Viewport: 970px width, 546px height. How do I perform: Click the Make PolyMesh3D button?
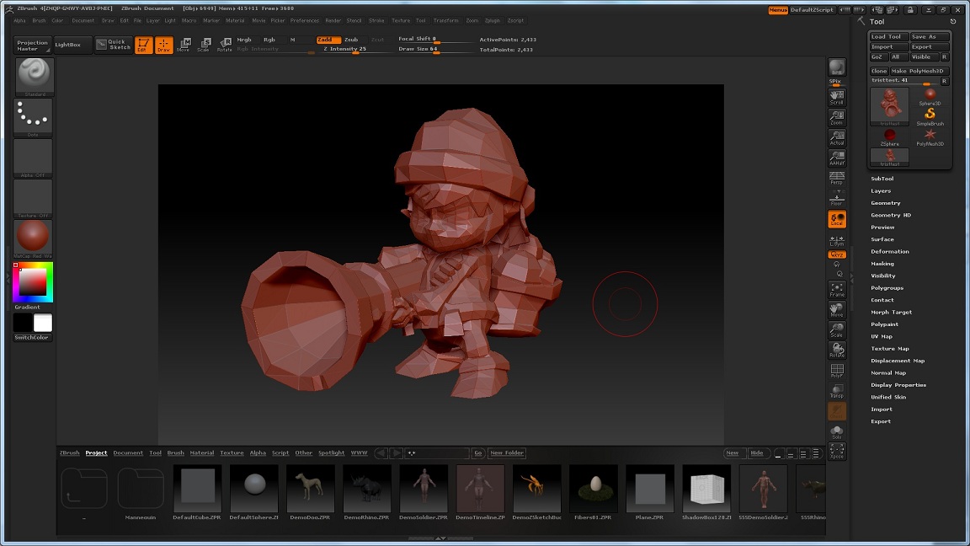pyautogui.click(x=920, y=71)
